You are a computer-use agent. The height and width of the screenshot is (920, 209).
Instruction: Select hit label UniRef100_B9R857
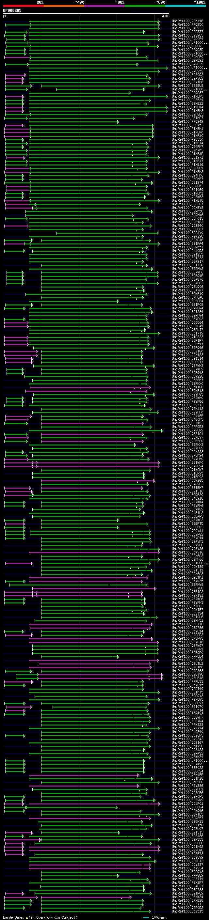(187, 818)
